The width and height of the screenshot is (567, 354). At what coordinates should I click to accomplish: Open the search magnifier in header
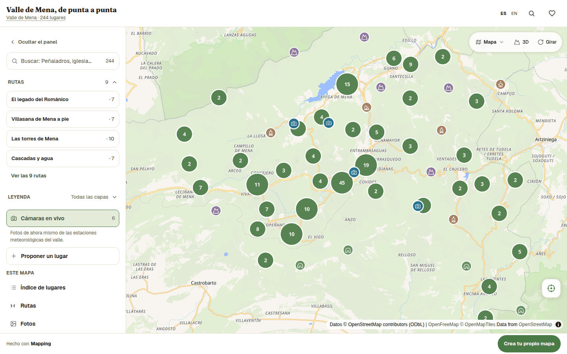(x=532, y=13)
